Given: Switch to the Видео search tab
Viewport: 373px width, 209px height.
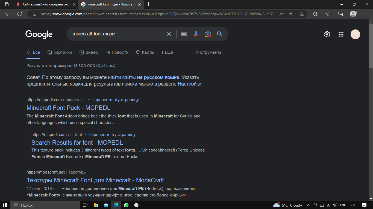Looking at the screenshot, I should (89, 52).
